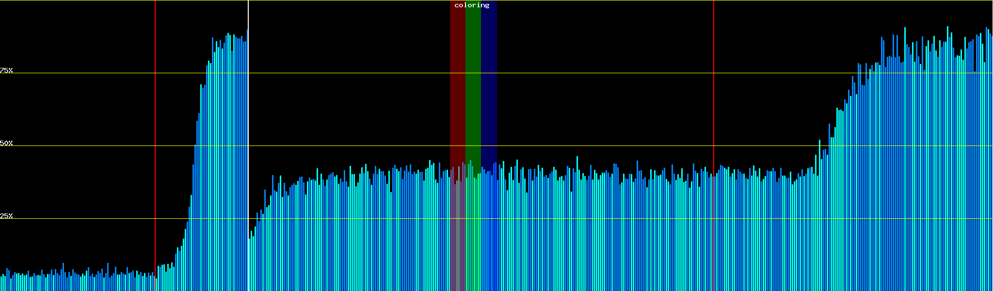The height and width of the screenshot is (291, 993).
Task: Click the 75% axis label
Action: [6, 70]
